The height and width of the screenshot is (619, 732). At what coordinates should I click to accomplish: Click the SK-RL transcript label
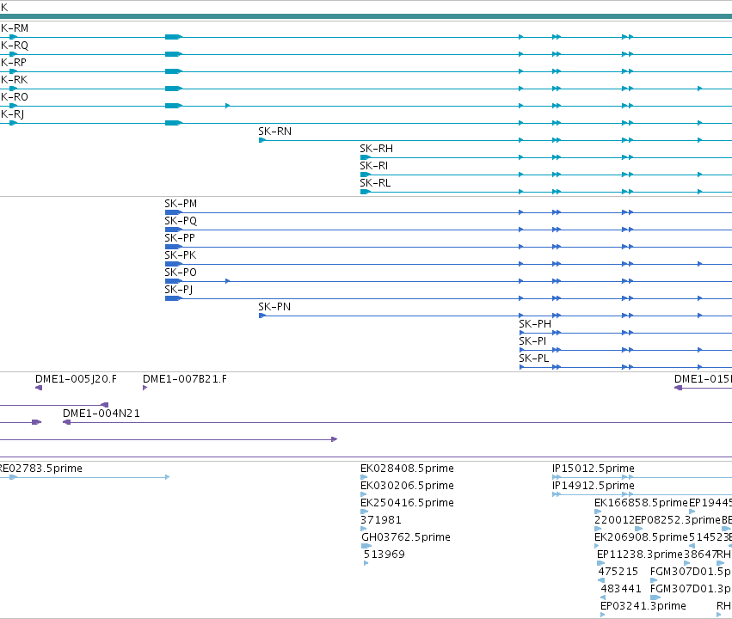pyautogui.click(x=375, y=183)
